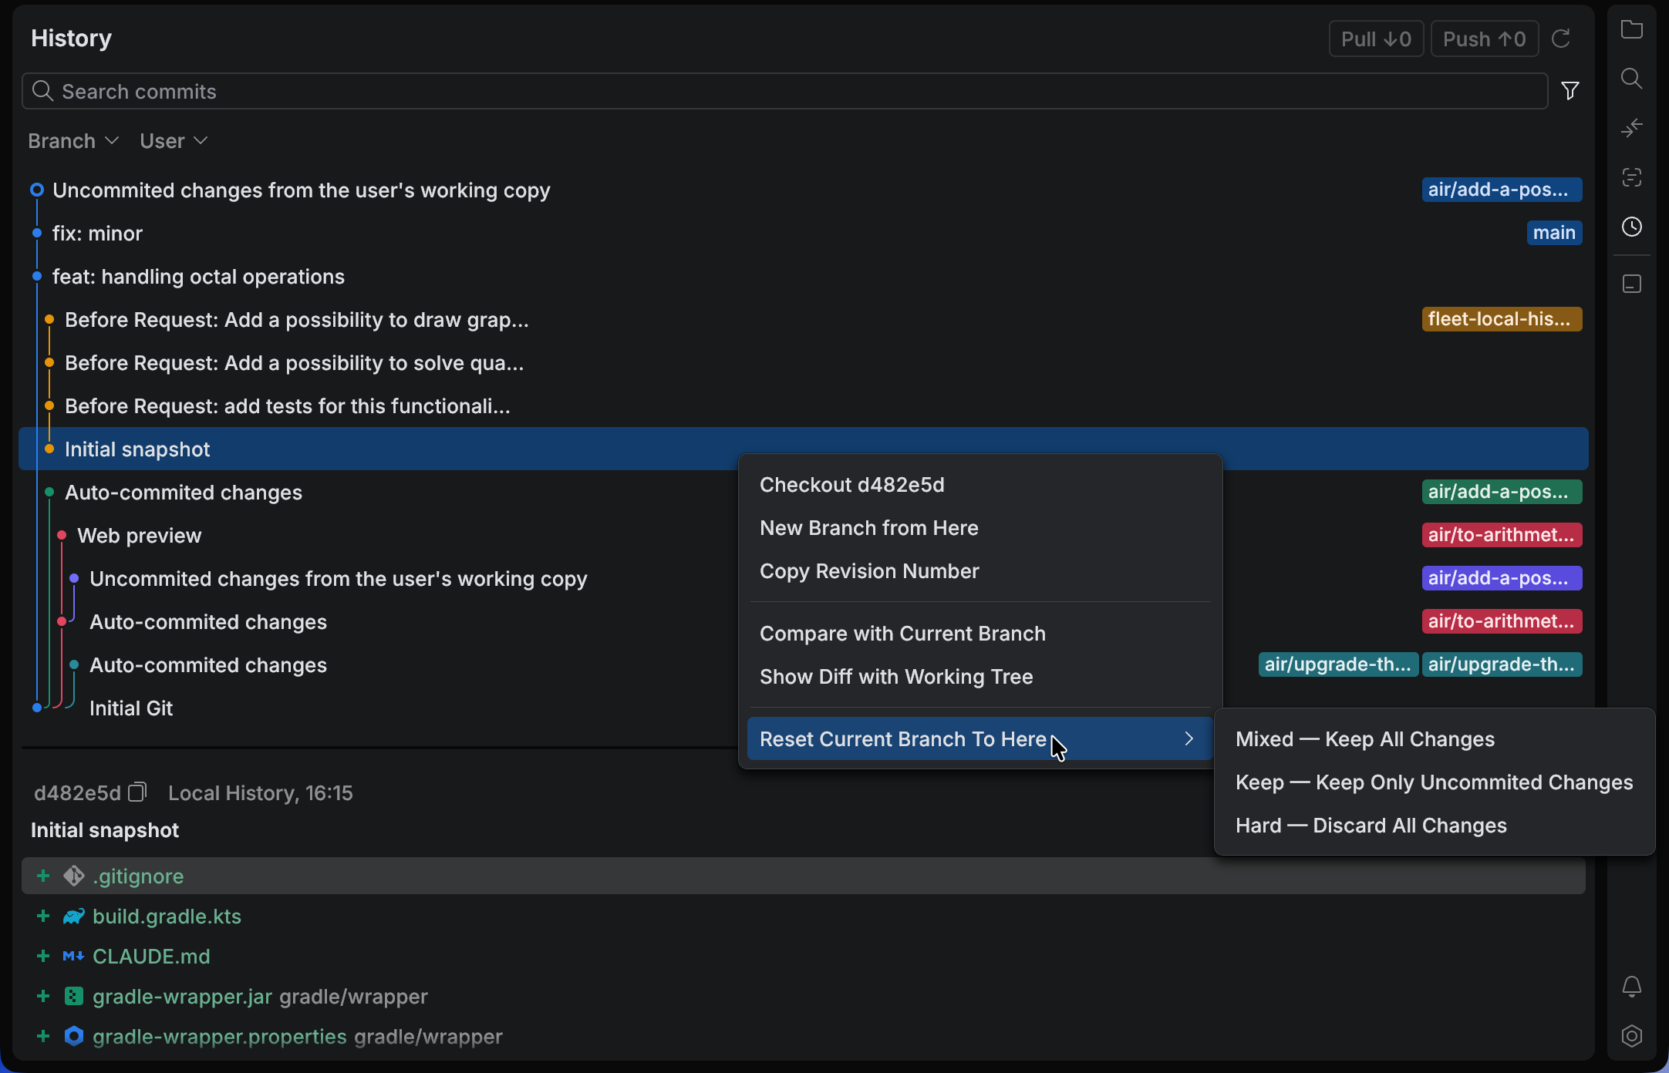This screenshot has height=1073, width=1669.
Task: Open the History clock sidebar icon
Action: (1631, 227)
